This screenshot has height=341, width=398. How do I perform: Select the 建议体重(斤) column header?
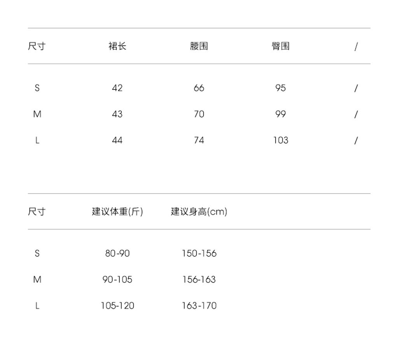click(x=117, y=211)
